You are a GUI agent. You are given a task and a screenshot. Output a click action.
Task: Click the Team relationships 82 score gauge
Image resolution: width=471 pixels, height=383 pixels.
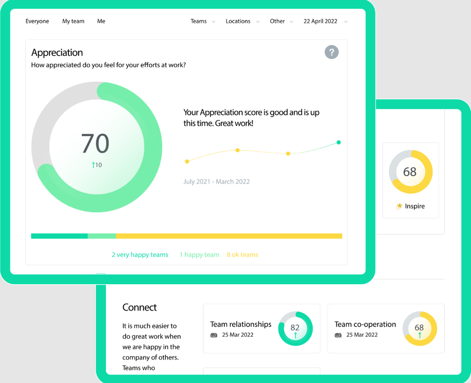(x=296, y=329)
